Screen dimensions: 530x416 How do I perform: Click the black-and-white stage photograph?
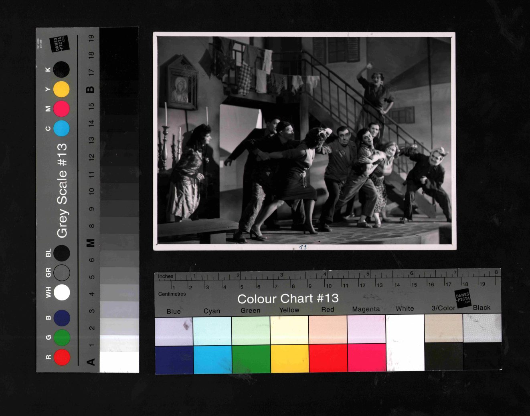coord(304,140)
